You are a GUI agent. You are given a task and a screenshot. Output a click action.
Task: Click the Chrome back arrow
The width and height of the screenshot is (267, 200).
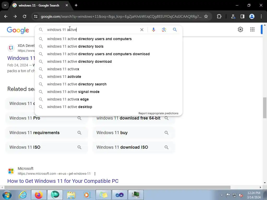6,16
